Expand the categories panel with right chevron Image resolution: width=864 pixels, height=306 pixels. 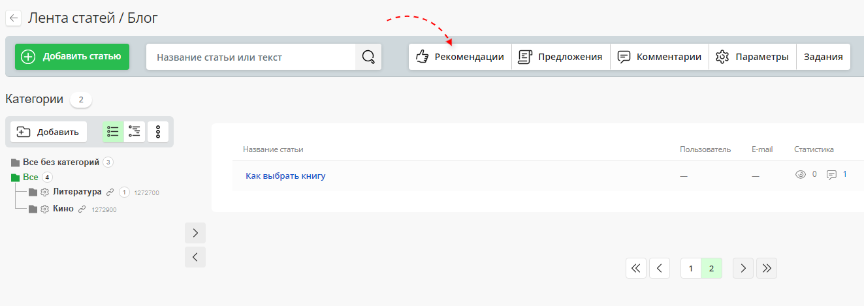(195, 233)
